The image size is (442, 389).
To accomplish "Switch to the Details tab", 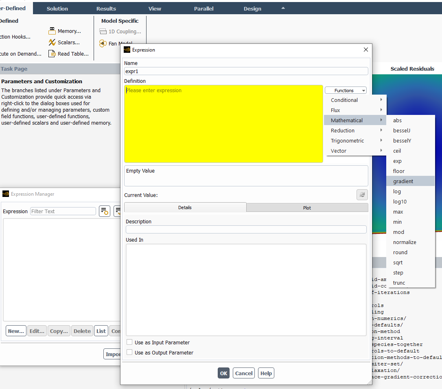I will pos(185,207).
